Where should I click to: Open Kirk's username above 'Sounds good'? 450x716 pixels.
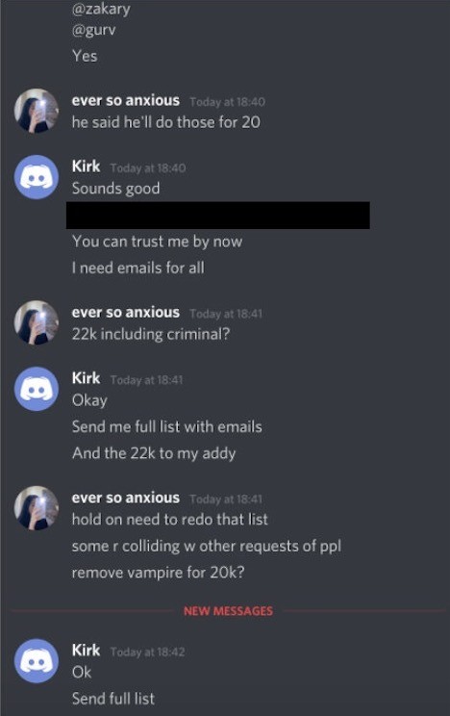click(x=86, y=166)
